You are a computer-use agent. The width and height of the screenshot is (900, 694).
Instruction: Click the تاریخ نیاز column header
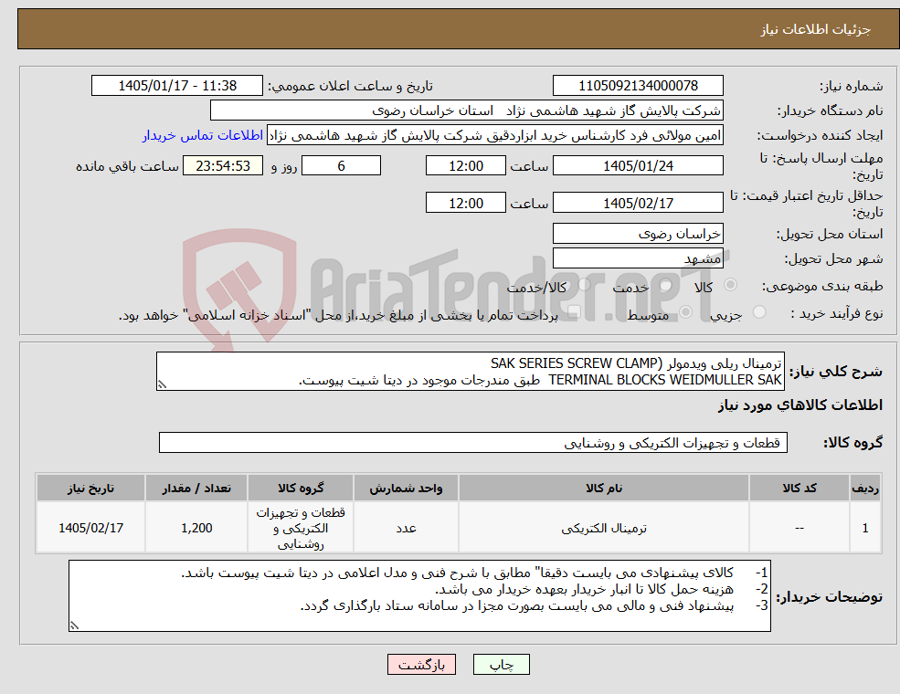tap(90, 489)
